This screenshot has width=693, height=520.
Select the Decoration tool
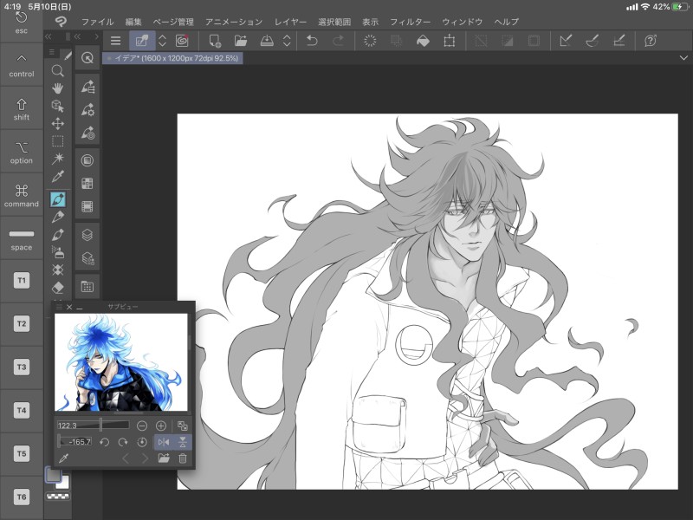coord(57,270)
